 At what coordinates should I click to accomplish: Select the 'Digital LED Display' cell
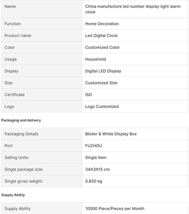103,71
